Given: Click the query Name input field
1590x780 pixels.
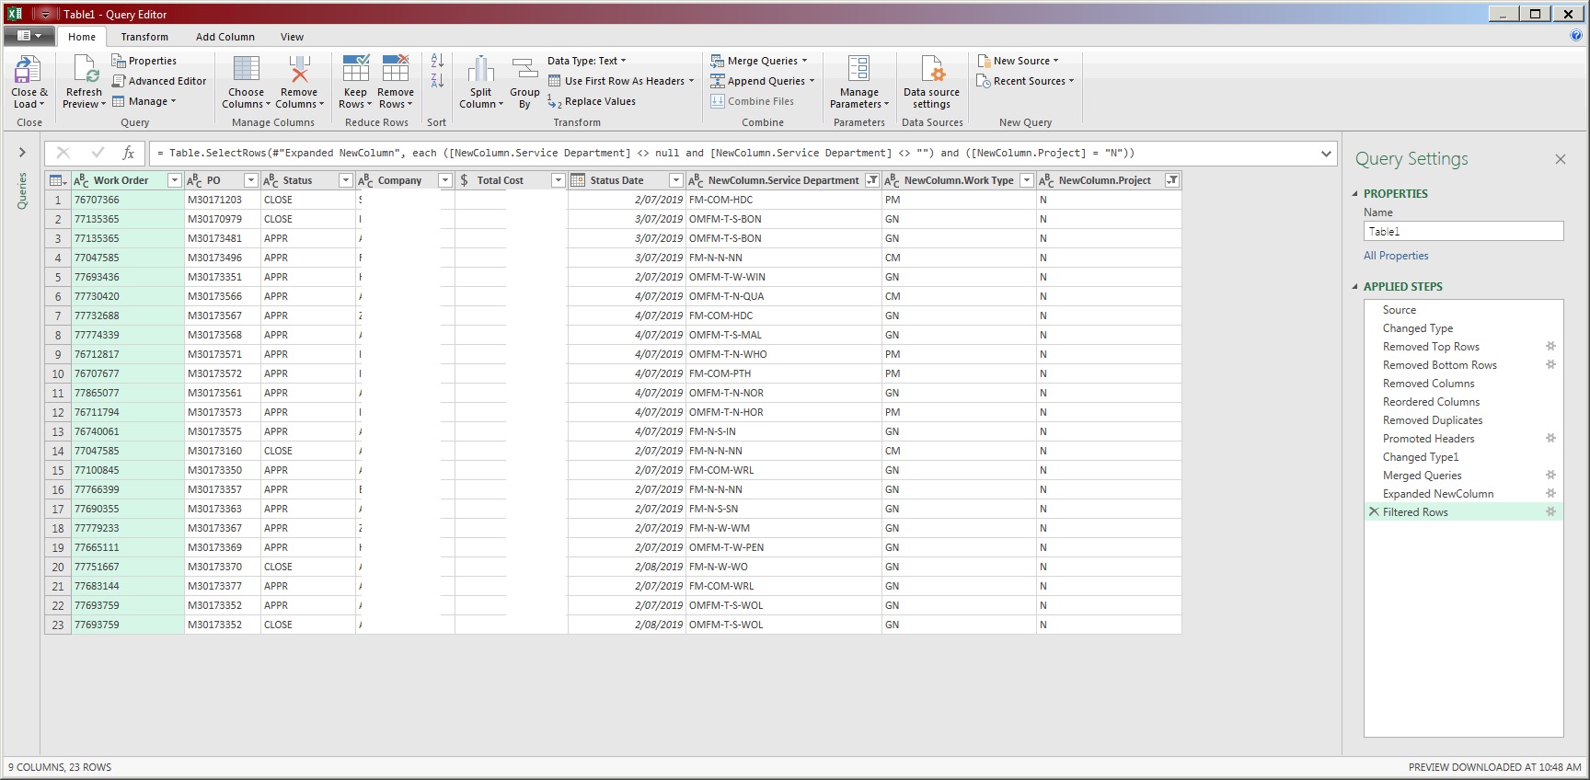Looking at the screenshot, I should [1463, 232].
